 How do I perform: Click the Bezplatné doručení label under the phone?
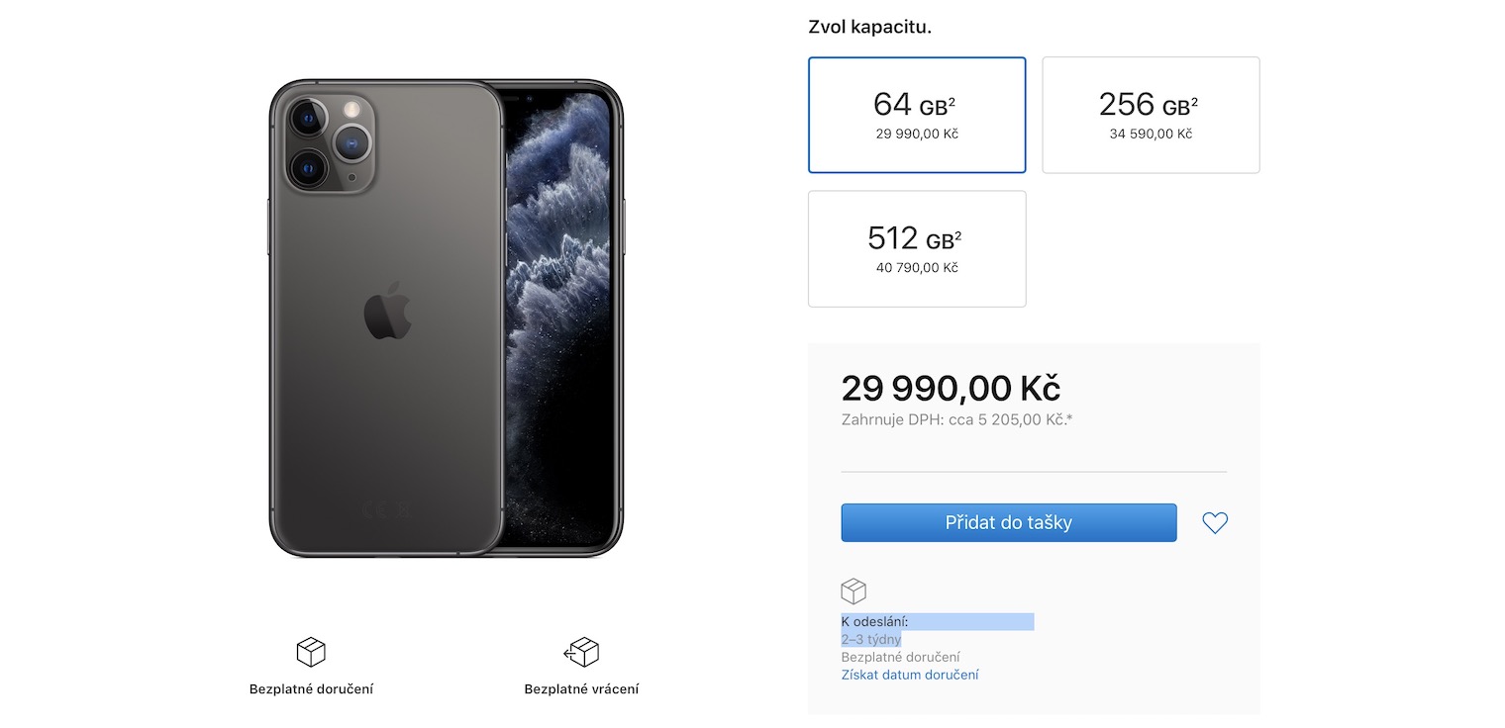pyautogui.click(x=311, y=688)
